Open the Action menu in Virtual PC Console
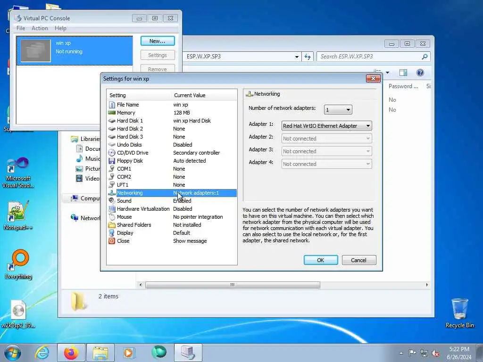Screen dimensions: 483x362 40,28
